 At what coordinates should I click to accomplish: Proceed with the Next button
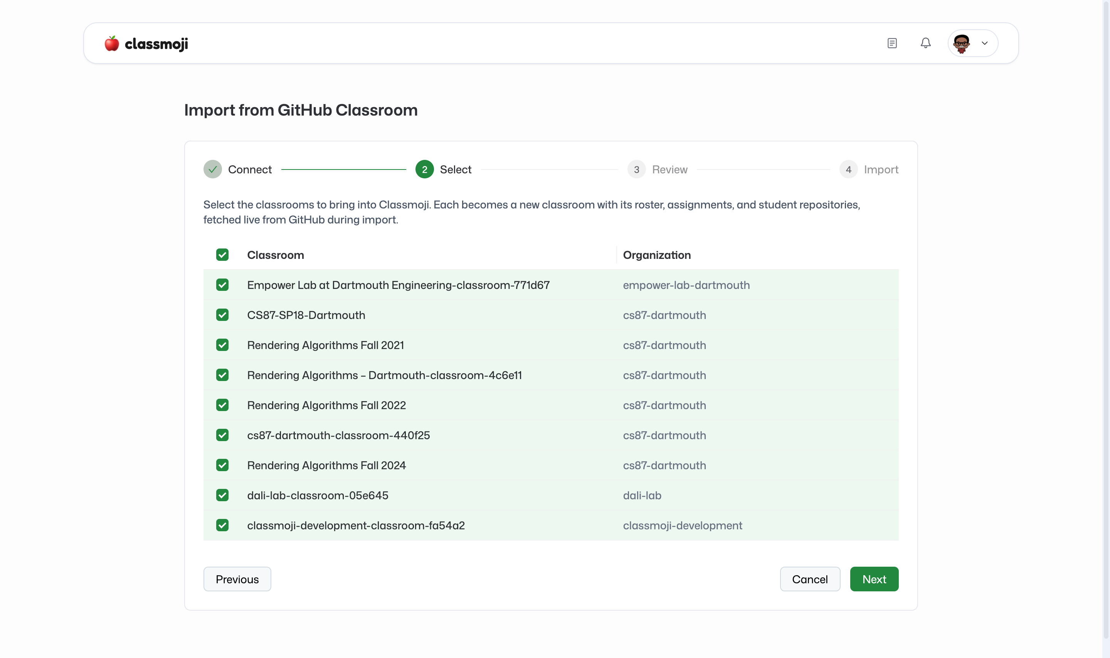[x=874, y=579]
